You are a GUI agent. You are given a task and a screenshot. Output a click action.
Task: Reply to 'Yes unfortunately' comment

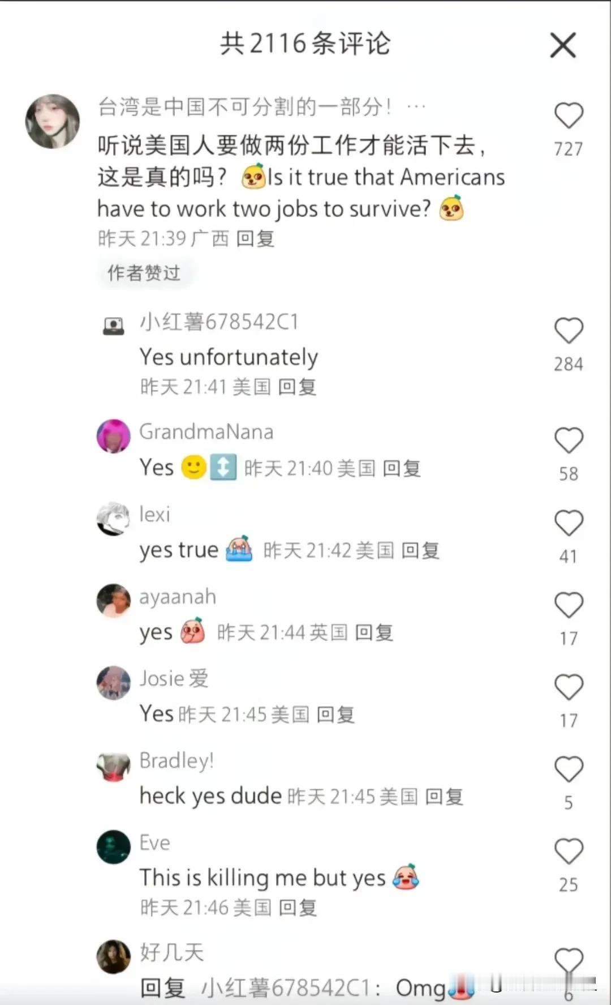coord(297,387)
